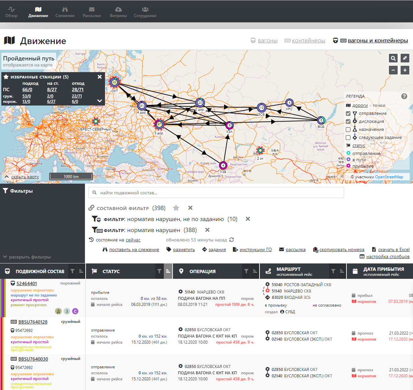
Task: Check the следующее задание checkbox
Action: click(348, 137)
